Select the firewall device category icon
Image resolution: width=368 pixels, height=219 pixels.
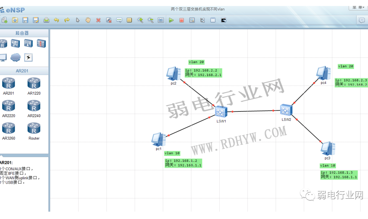pos(41,44)
